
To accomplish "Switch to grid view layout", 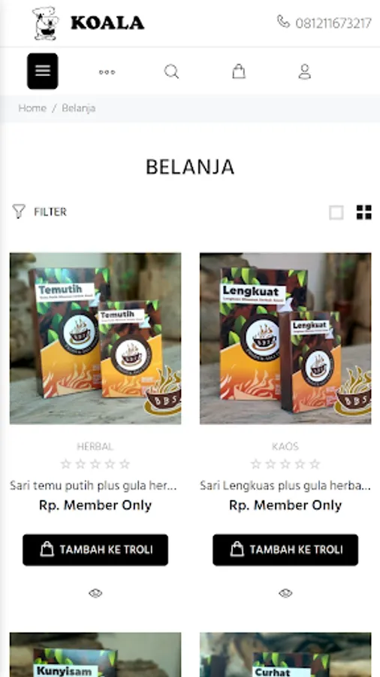I will coord(364,212).
